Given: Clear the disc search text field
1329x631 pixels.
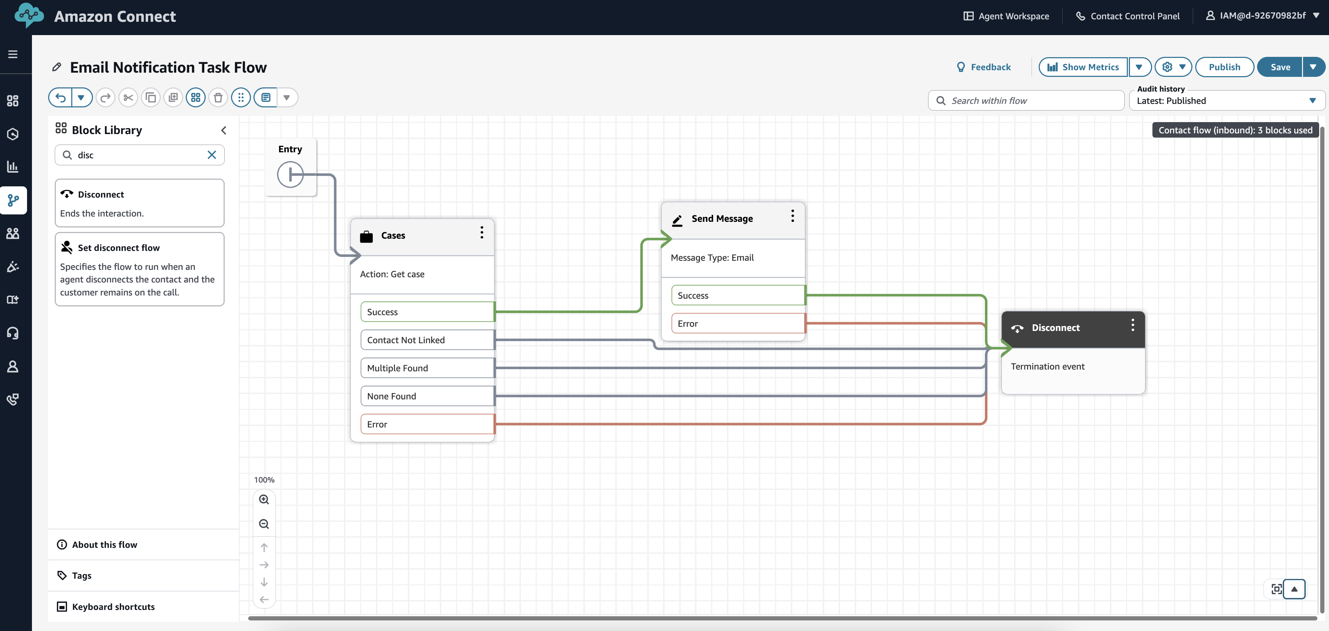Looking at the screenshot, I should click(212, 155).
